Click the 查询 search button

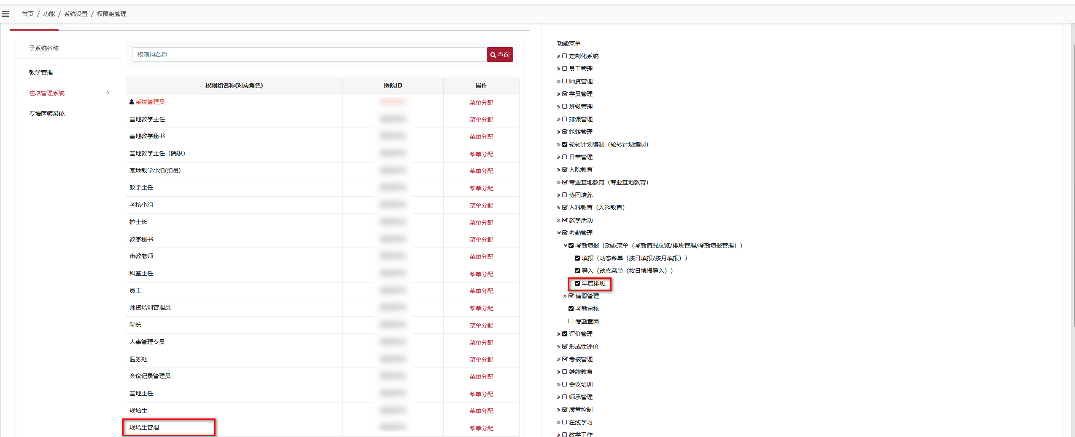[x=500, y=55]
